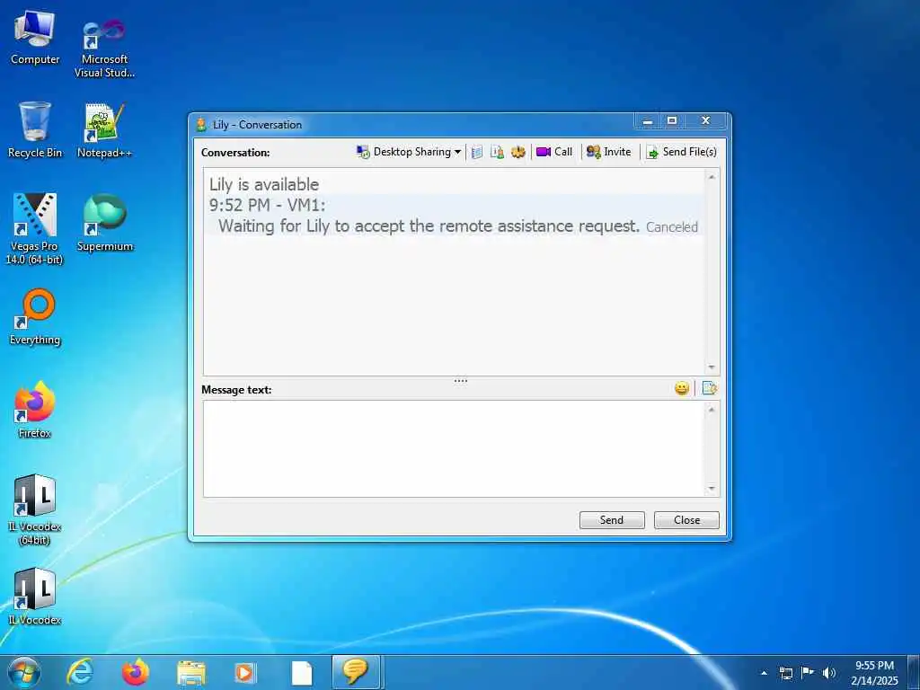Viewport: 920px width, 690px height.
Task: Click the message formatting icon beside the smiley
Action: tap(710, 388)
